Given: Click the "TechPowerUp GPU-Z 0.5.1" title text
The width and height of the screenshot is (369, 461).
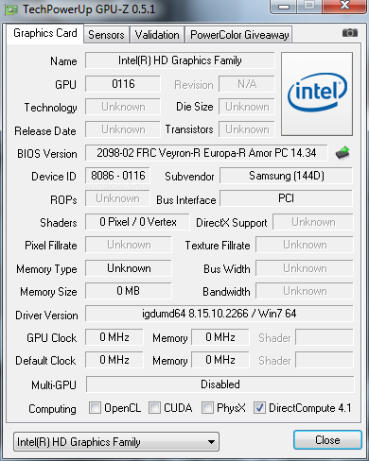Looking at the screenshot, I should (x=89, y=9).
